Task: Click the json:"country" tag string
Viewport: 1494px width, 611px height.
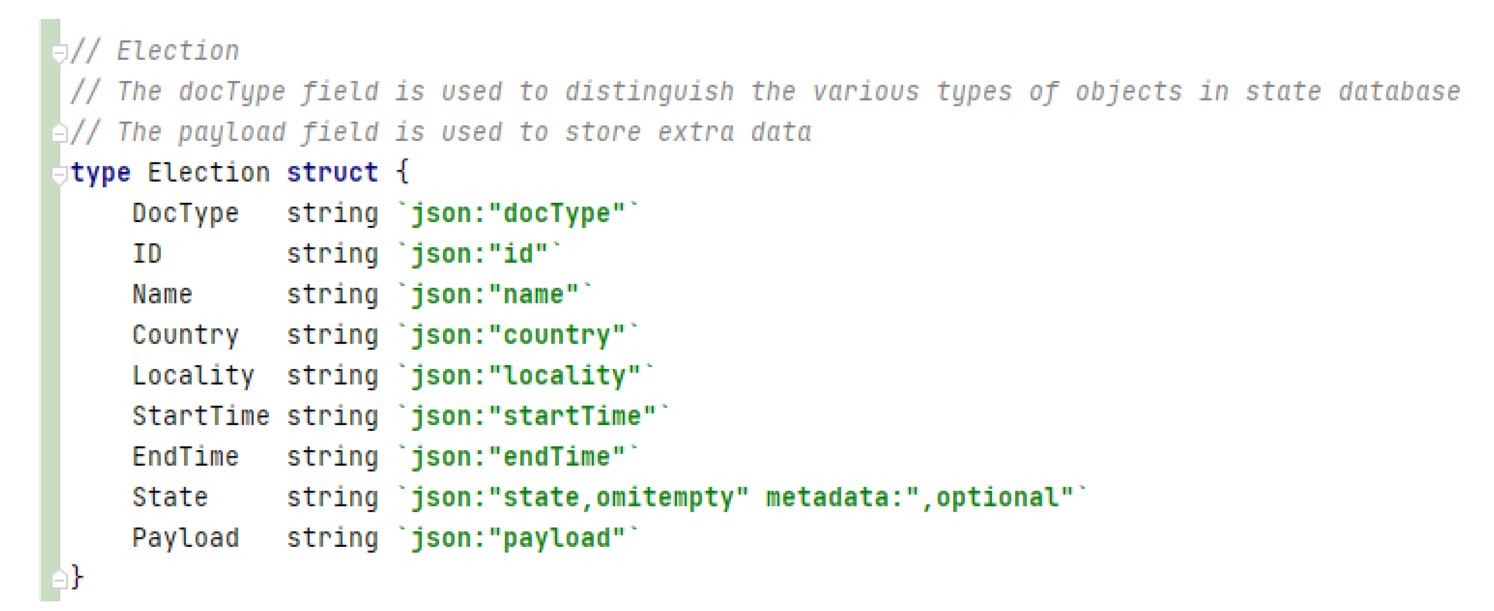Action: click(517, 335)
